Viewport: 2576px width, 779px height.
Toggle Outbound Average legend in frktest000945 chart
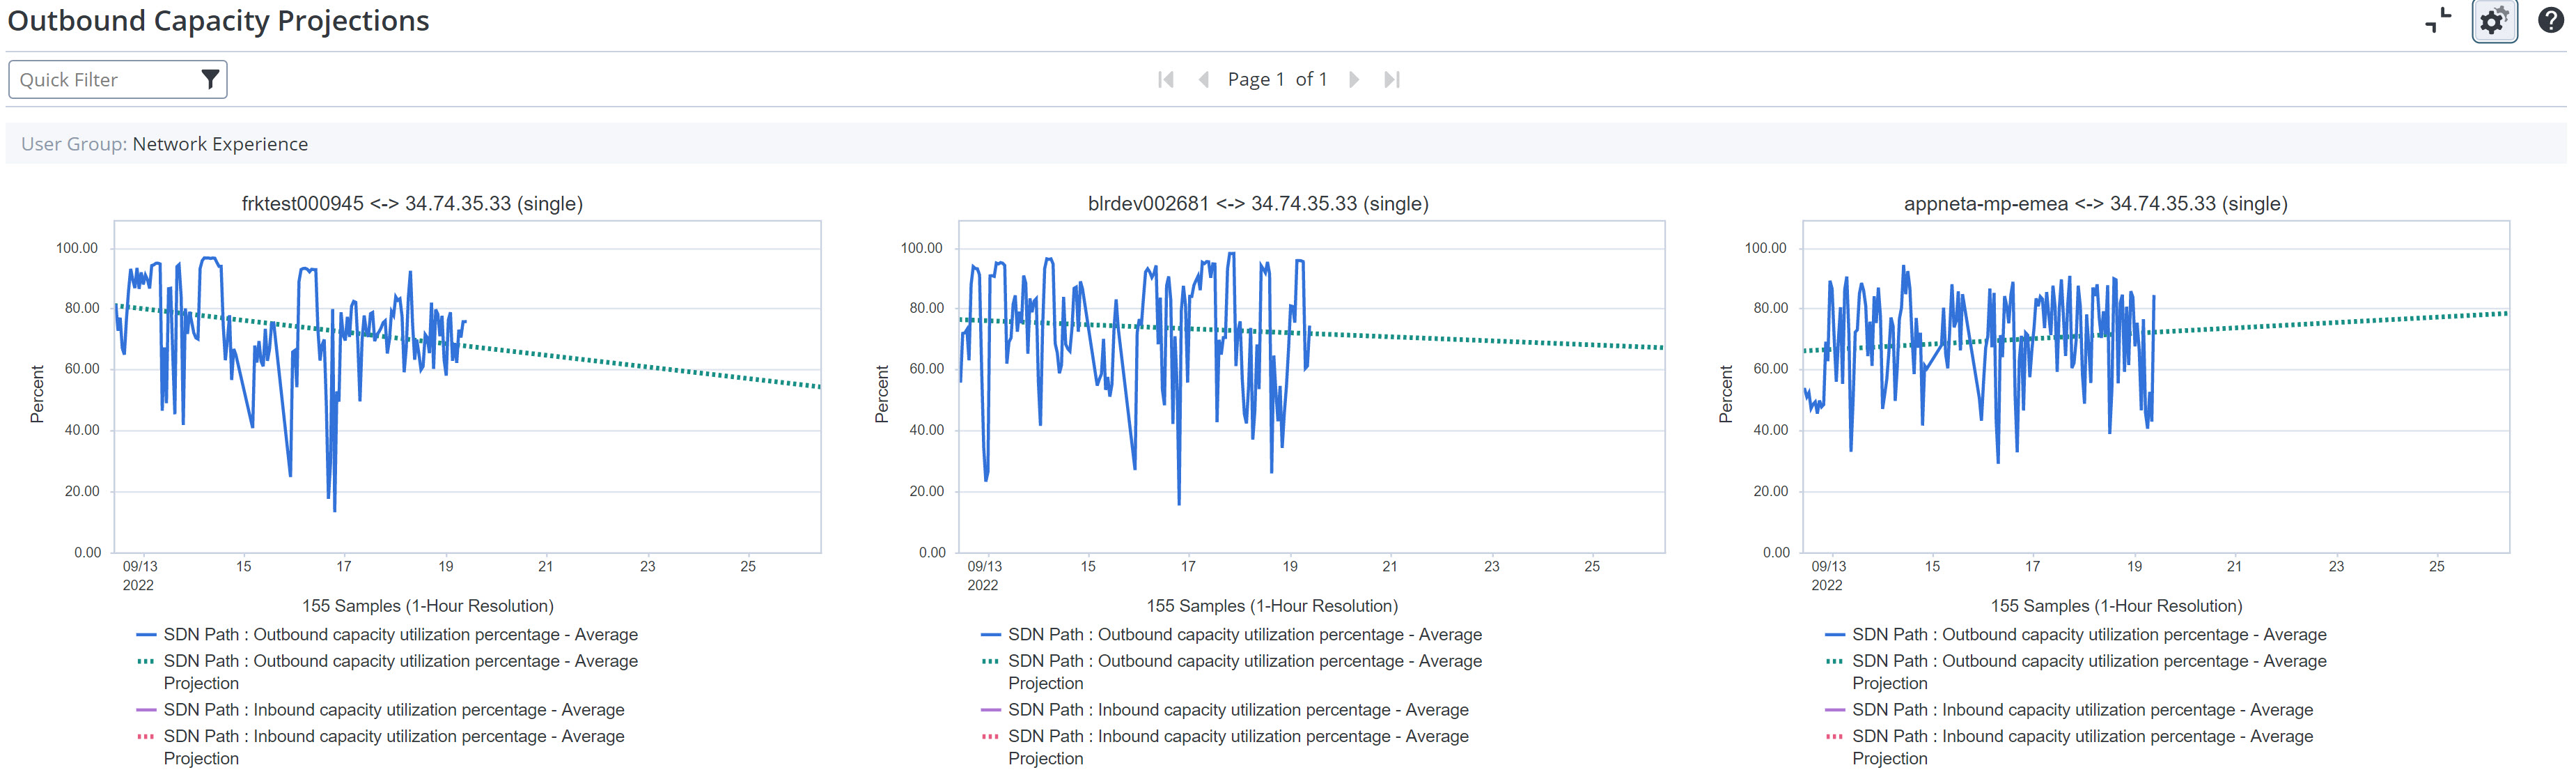click(400, 635)
